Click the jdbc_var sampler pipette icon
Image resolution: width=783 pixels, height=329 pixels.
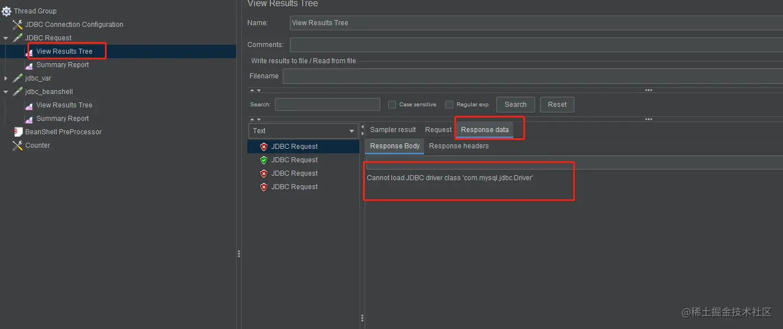(17, 78)
